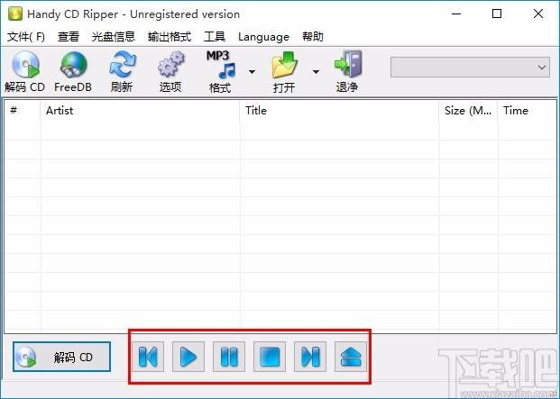Open the 文件(F) menu
The height and width of the screenshot is (399, 560).
click(x=26, y=36)
